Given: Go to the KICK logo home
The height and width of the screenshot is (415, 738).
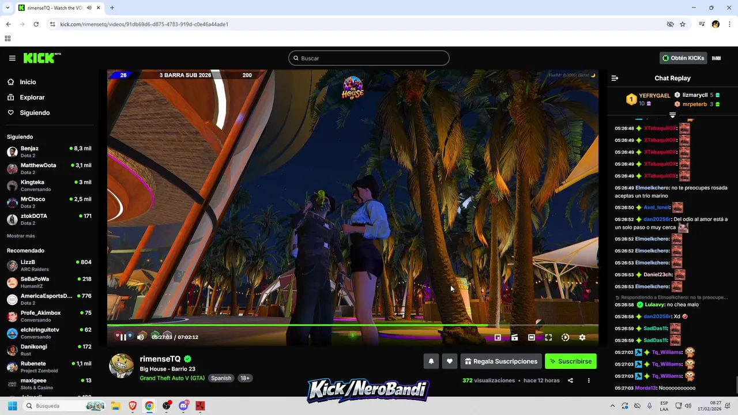Looking at the screenshot, I should point(42,58).
